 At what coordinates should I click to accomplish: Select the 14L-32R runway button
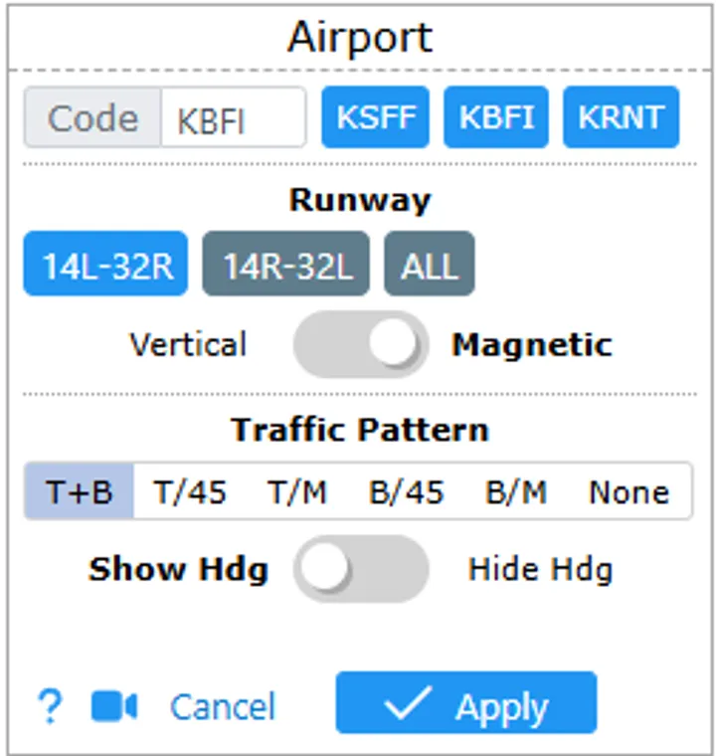click(105, 266)
